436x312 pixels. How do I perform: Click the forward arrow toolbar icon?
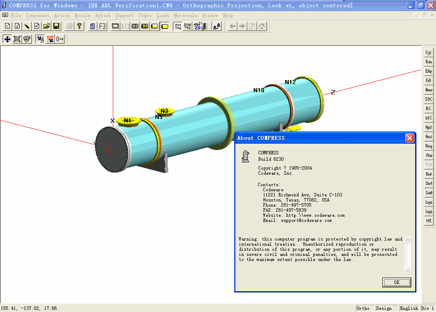[x=242, y=26]
